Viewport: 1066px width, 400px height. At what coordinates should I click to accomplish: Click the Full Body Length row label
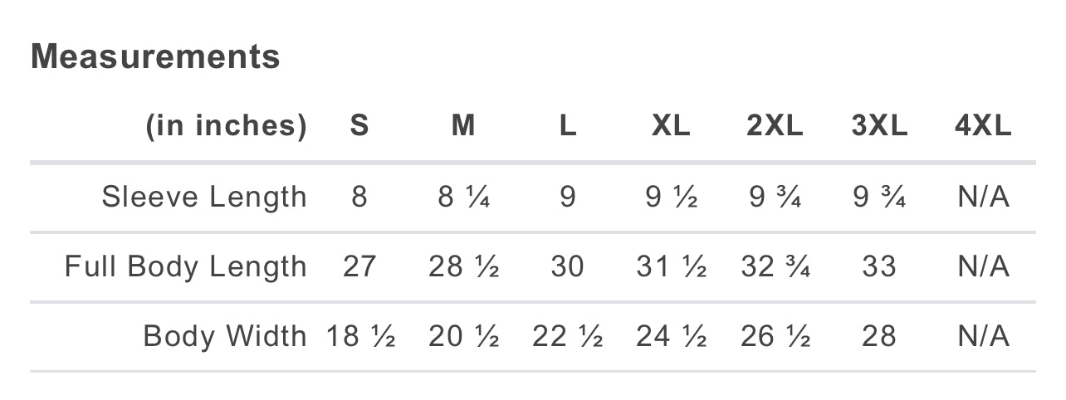(186, 267)
